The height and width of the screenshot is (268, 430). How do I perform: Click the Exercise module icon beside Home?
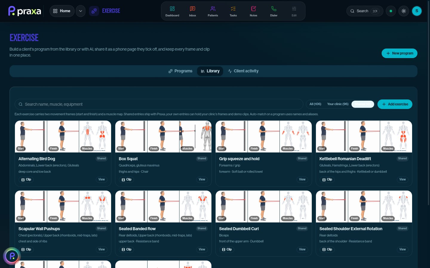94,11
